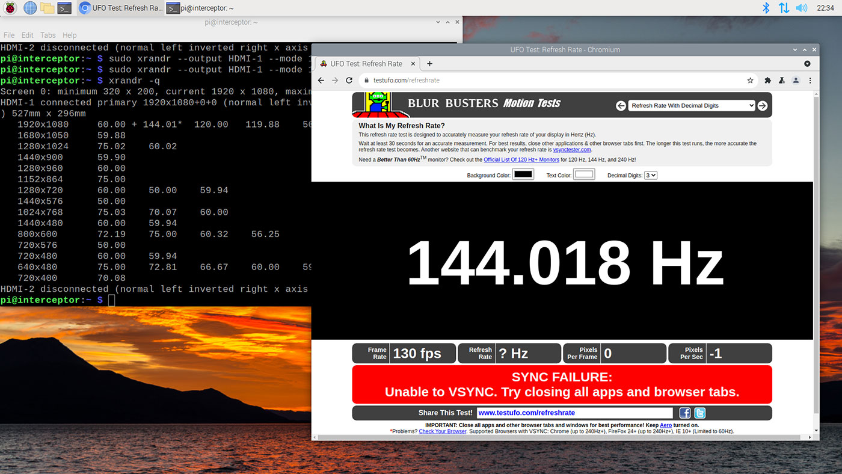
Task: Minimize the terminal window
Action: tap(438, 22)
